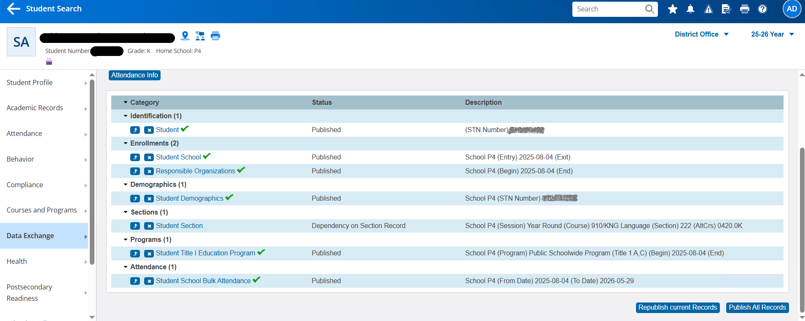Image resolution: width=805 pixels, height=321 pixels.
Task: Click the warning triangle alerts icon
Action: [x=708, y=9]
